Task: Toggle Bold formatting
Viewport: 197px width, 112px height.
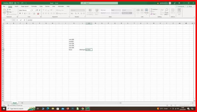Action: pyautogui.click(x=20, y=13)
